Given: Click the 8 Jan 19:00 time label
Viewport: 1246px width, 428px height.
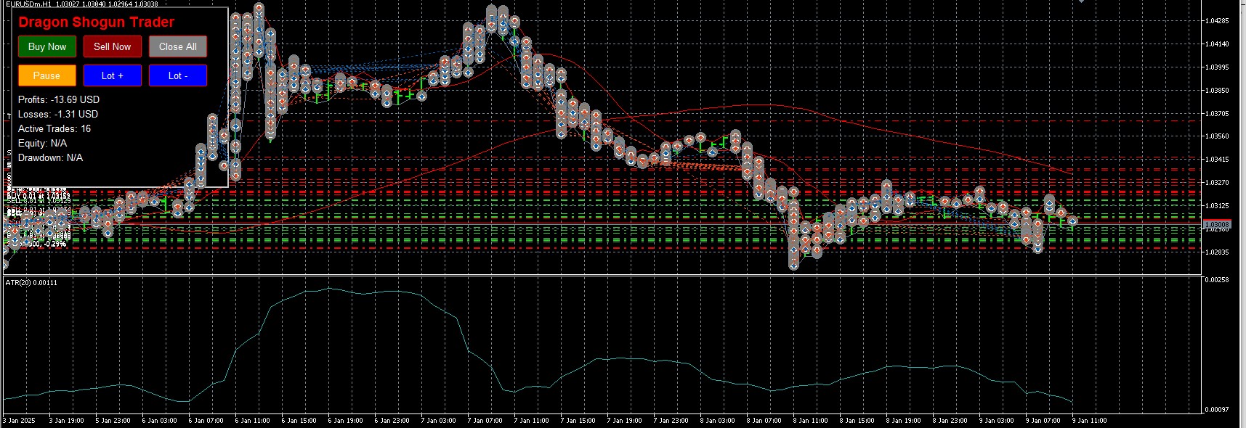Looking at the screenshot, I should [x=904, y=420].
